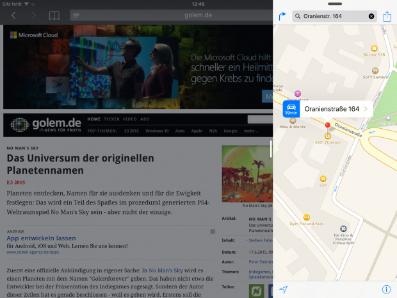This screenshot has height=298, width=397.
Task: Open the Indiegames theme link
Action: 261,272
